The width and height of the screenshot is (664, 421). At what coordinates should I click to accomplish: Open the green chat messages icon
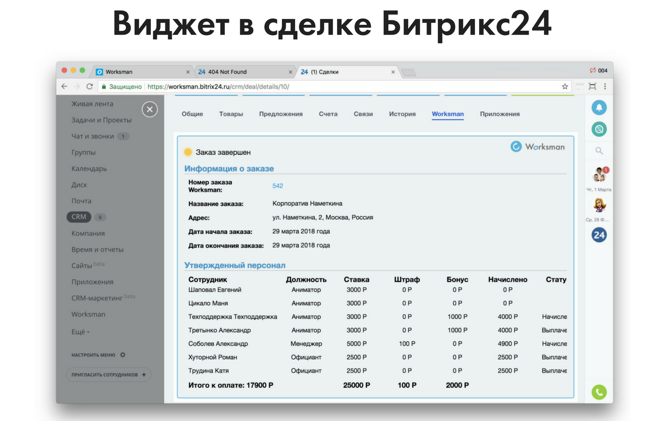click(599, 129)
